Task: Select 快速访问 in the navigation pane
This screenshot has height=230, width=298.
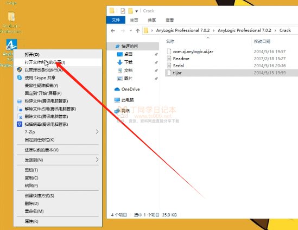Action: [132, 46]
